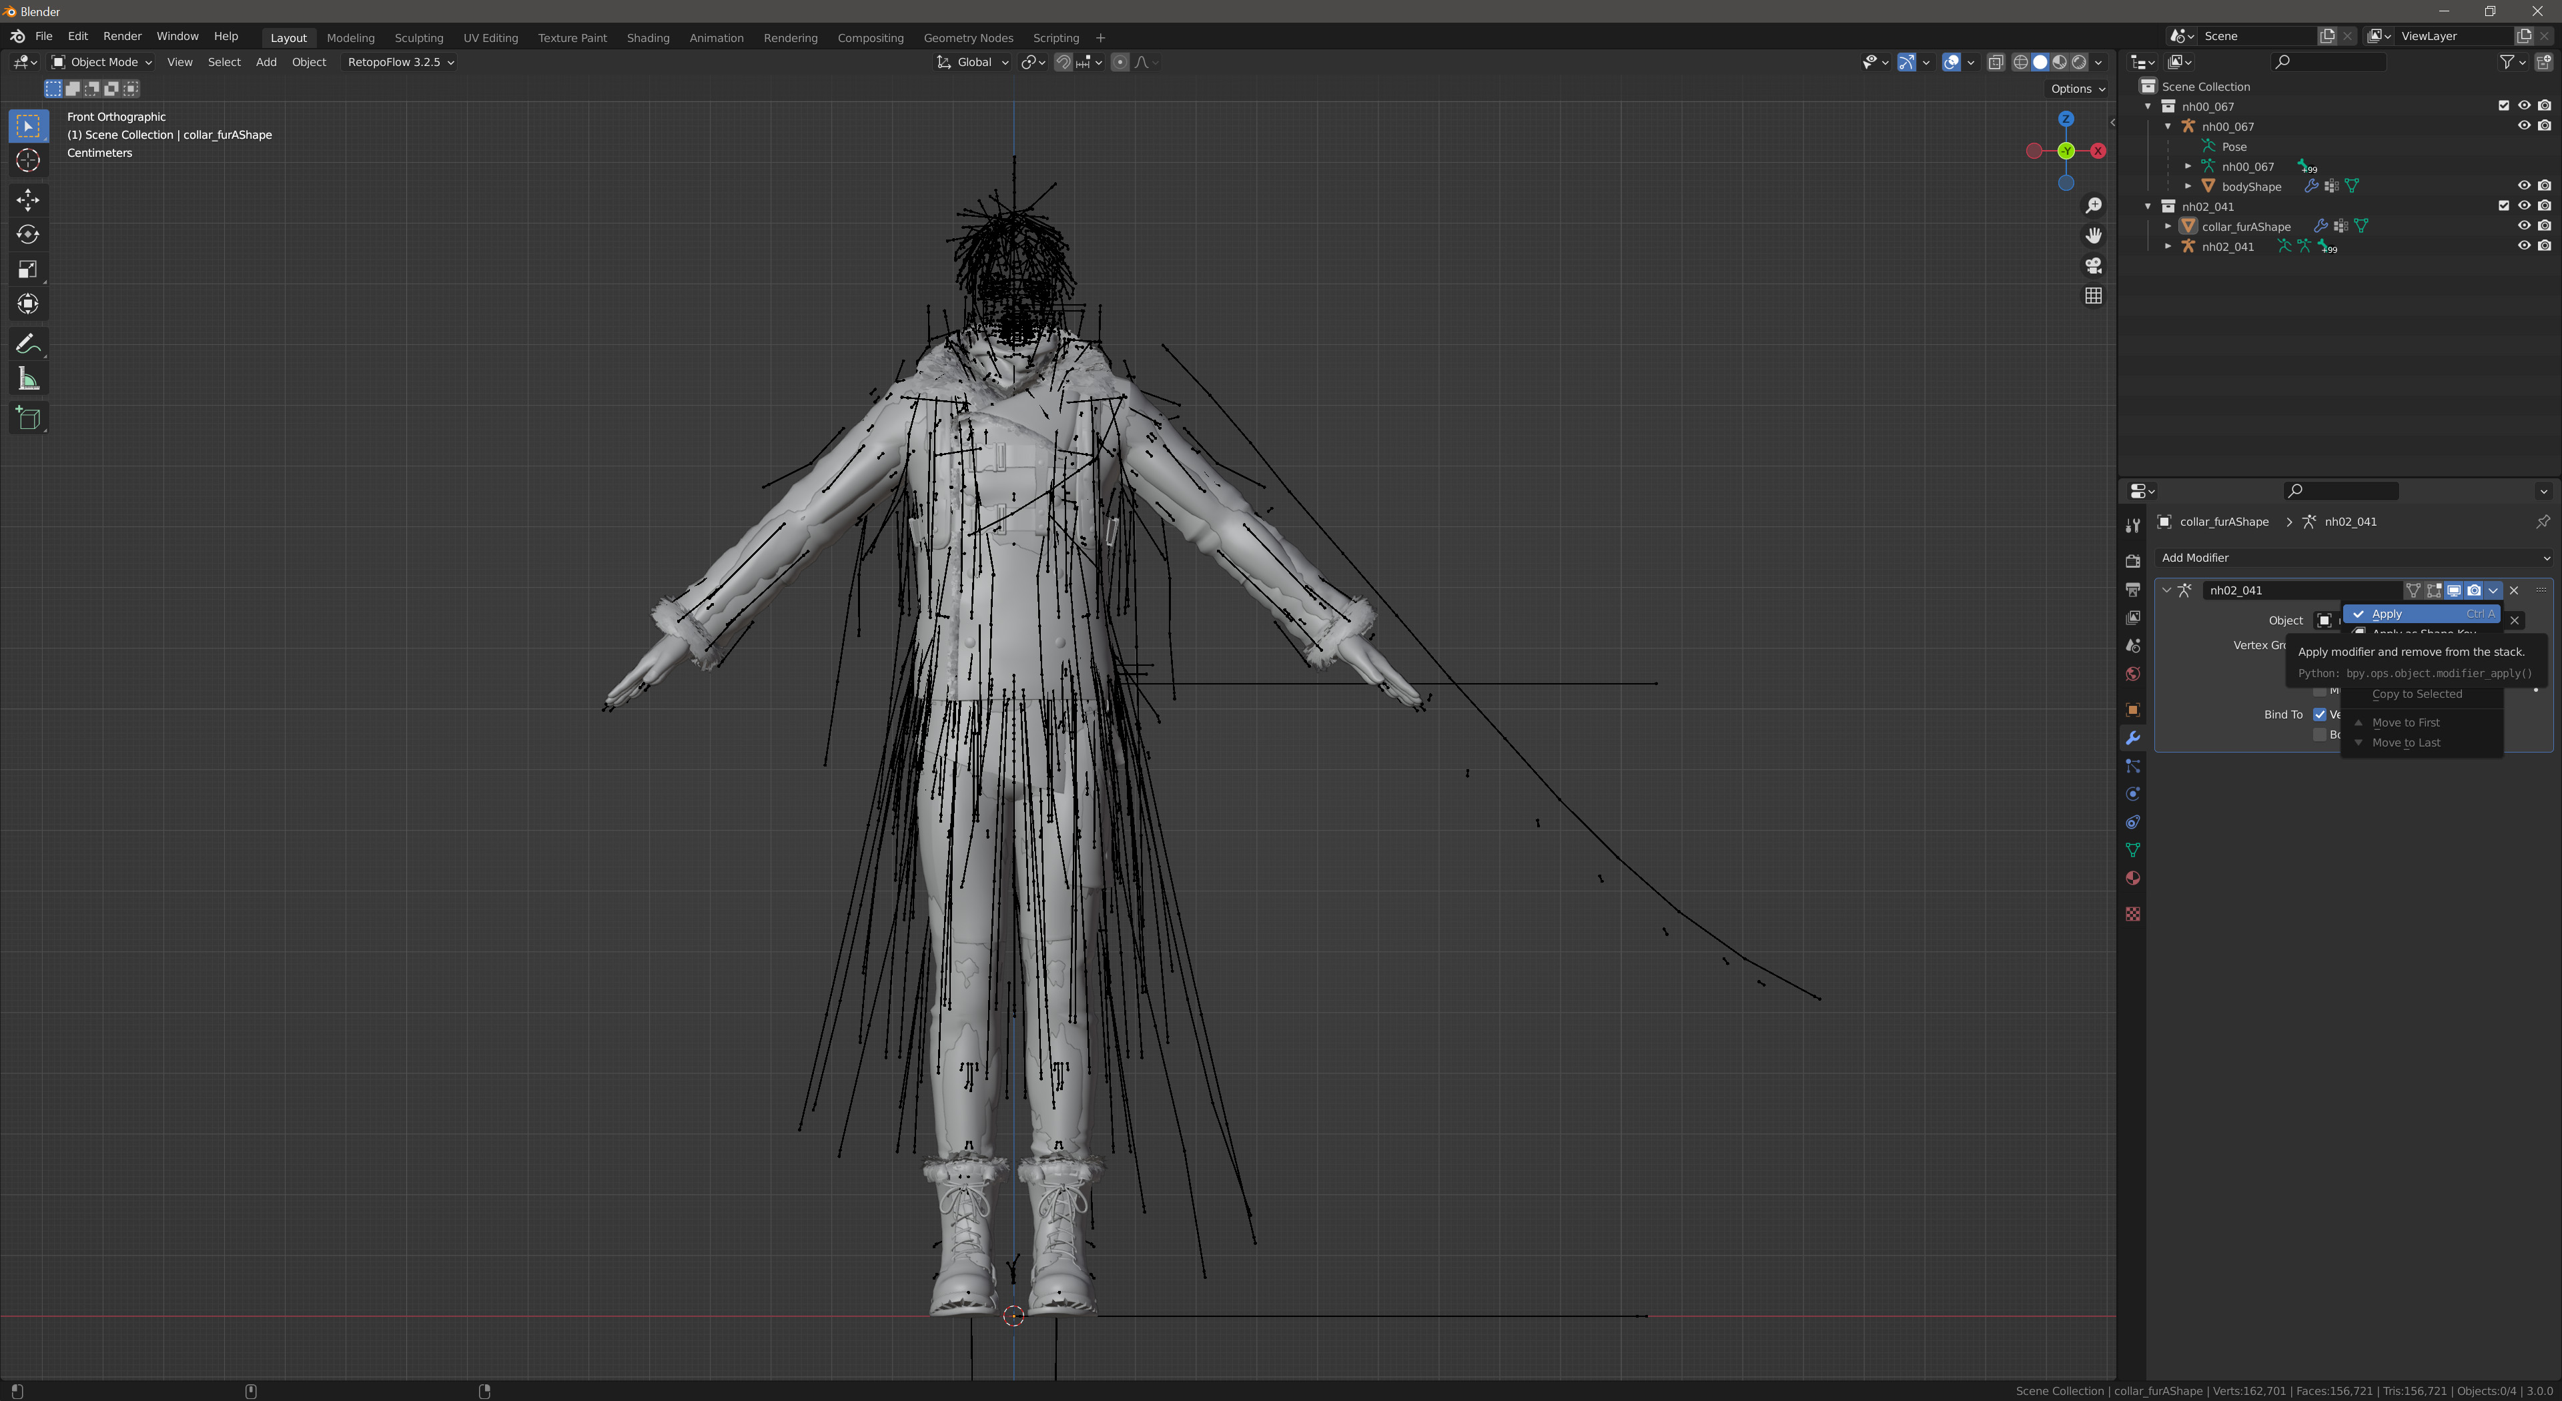Expand the collar_furAShape tree item
The width and height of the screenshot is (2562, 1401).
(x=2168, y=225)
